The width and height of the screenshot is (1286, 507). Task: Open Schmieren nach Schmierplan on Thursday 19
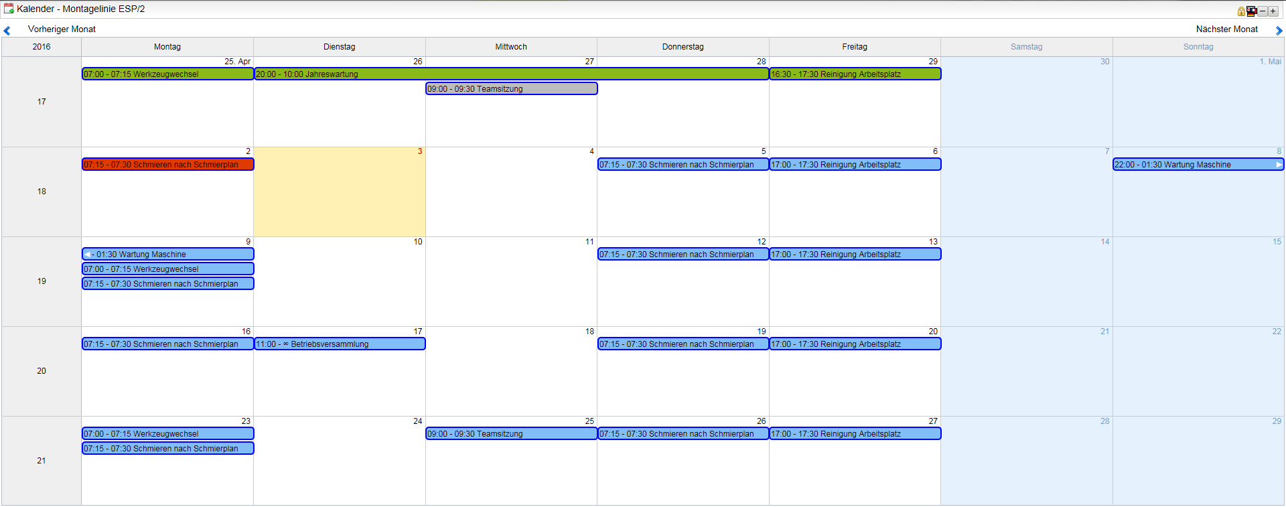click(683, 344)
